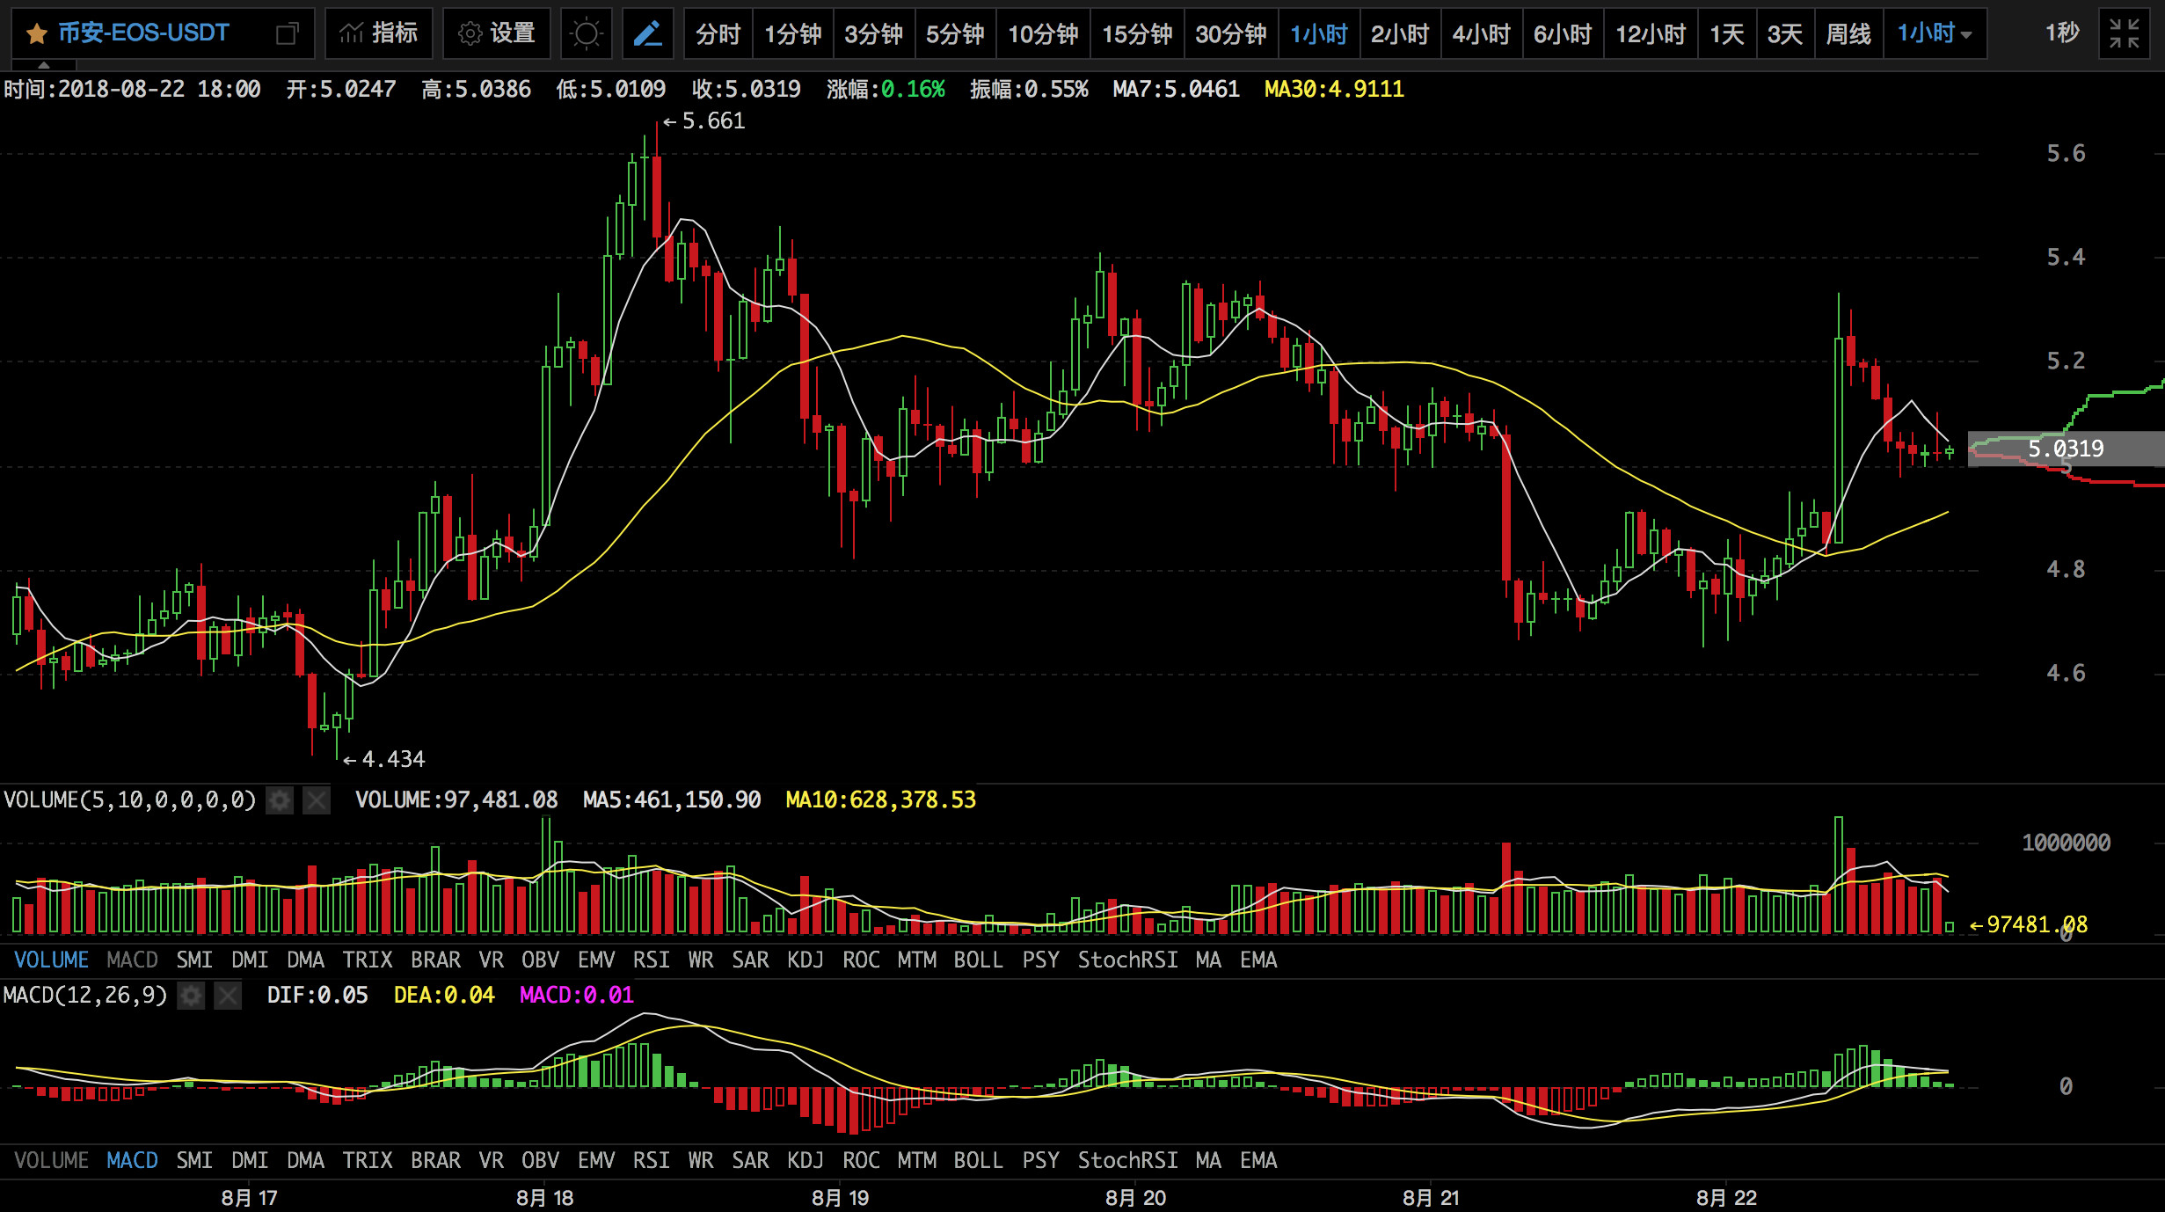Click the exit fullscreen collapse icon
The width and height of the screenshot is (2165, 1212).
[x=2124, y=34]
